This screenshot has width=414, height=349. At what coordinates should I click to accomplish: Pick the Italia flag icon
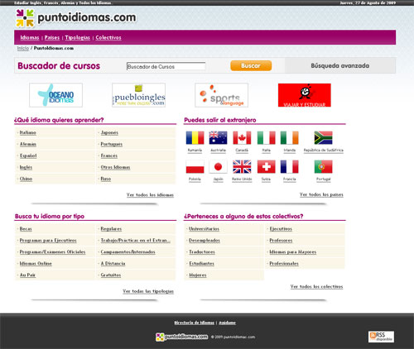266,138
